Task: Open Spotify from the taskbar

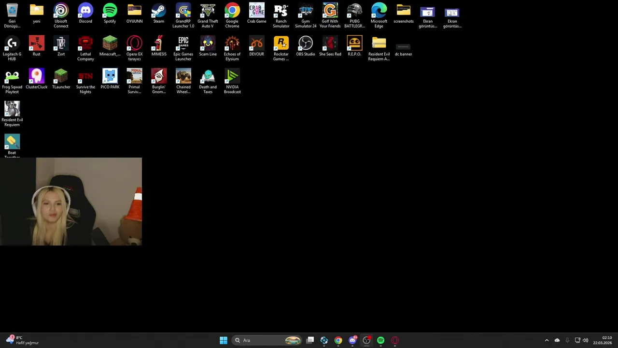Action: pos(380,340)
